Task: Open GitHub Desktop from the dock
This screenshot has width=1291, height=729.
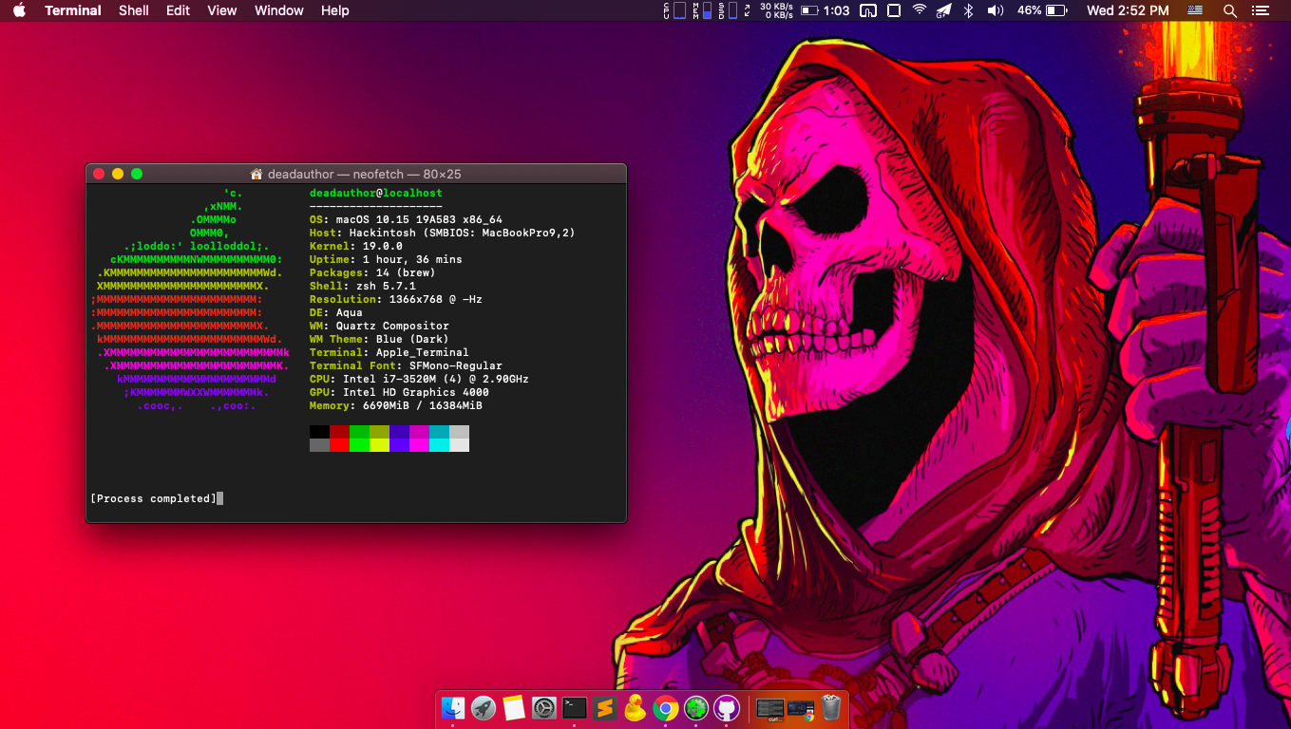Action: tap(727, 708)
